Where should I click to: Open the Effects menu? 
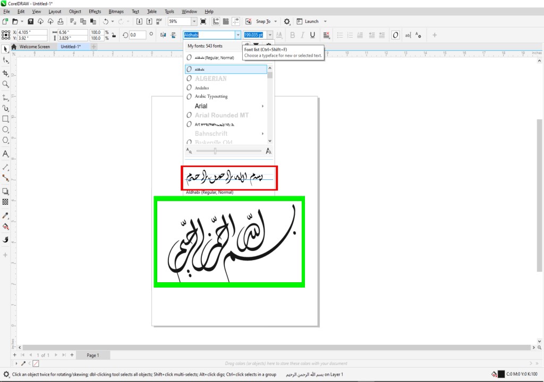click(95, 12)
